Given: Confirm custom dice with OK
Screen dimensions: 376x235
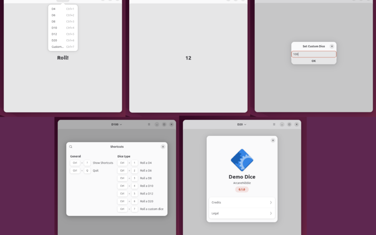Looking at the screenshot, I should click(x=313, y=61).
